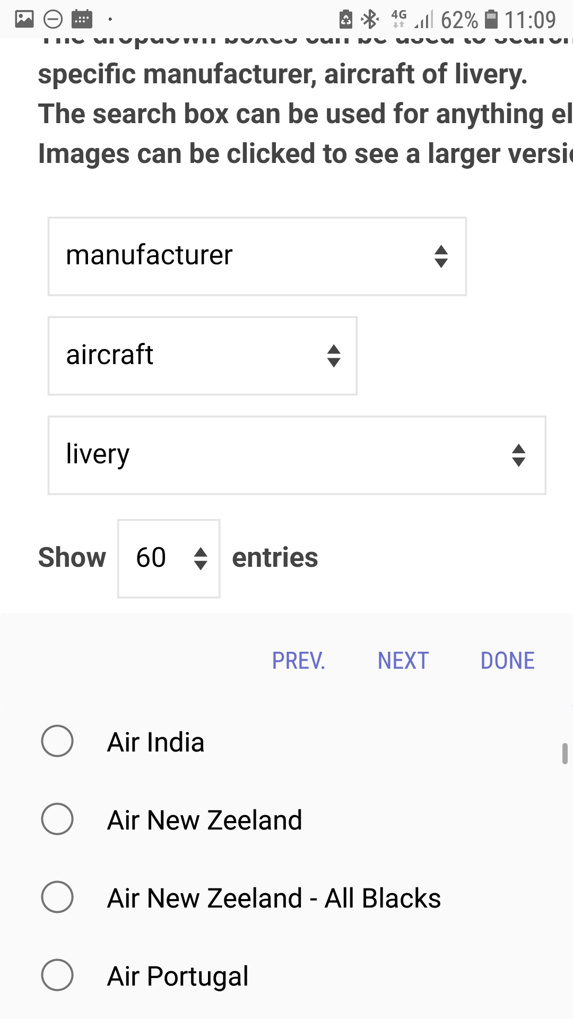Tap the gallery image icon in status bar
This screenshot has height=1019, width=573.
24,20
